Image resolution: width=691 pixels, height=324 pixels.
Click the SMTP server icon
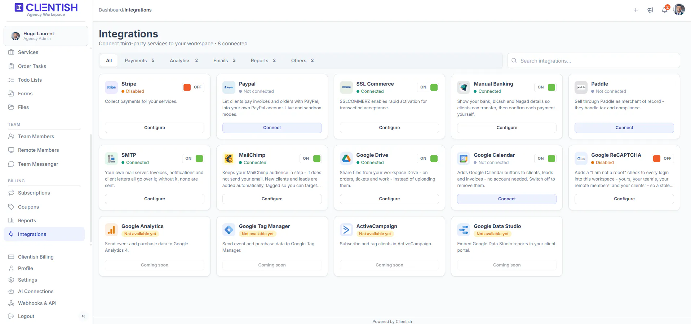[111, 159]
